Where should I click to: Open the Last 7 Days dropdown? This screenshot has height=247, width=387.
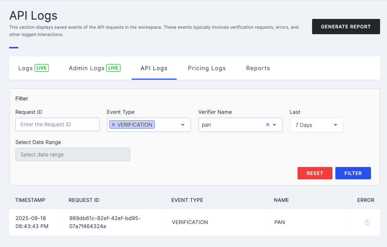point(316,125)
